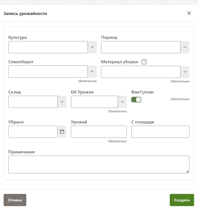Click inside the Культура combo box field

48,47
